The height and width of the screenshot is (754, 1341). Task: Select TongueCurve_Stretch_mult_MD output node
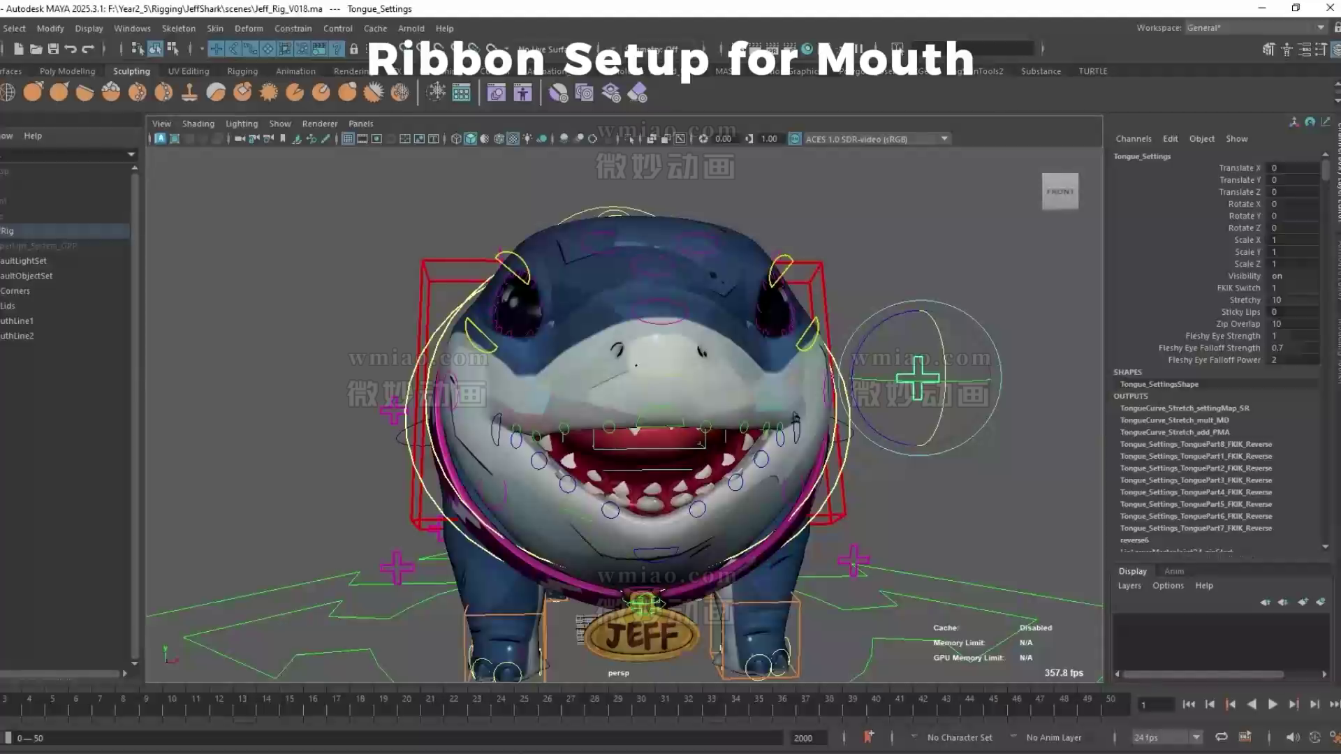tap(1174, 420)
